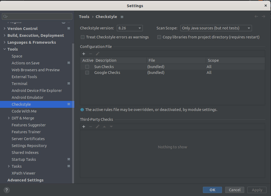Open Shared Indexes settings
Screen dimensions: 271x196
click(x=25, y=153)
